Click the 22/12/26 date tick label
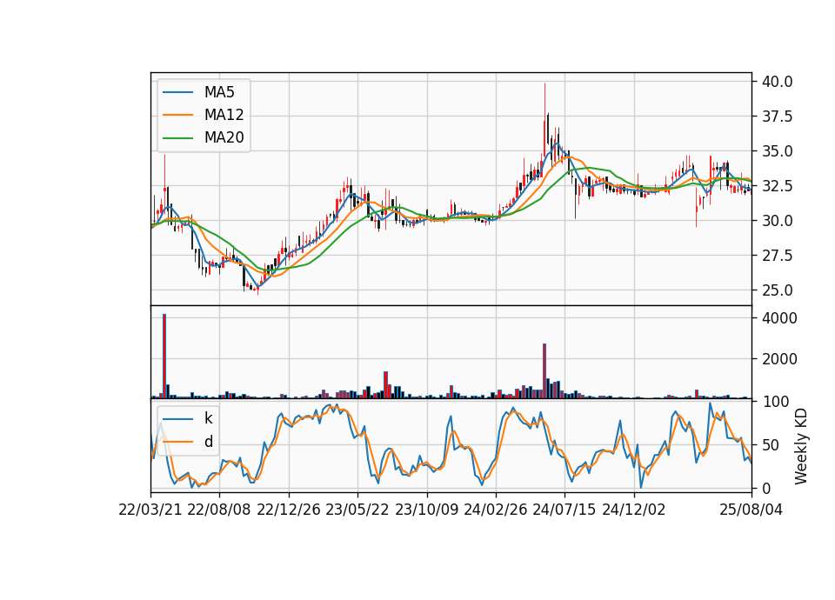This screenshot has width=835, height=600. (289, 510)
